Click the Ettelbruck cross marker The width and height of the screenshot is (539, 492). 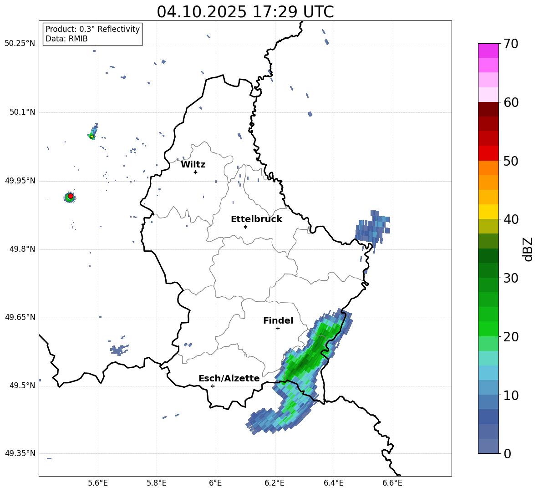coord(245,227)
